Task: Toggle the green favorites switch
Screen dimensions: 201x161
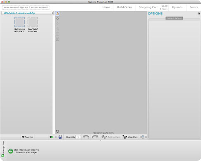Action: point(51,137)
